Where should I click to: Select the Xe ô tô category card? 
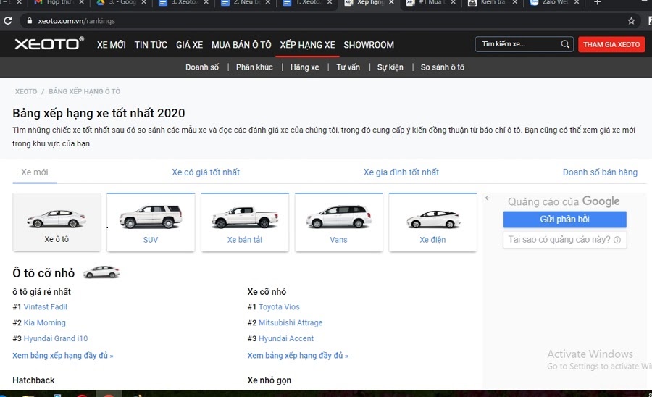point(57,222)
